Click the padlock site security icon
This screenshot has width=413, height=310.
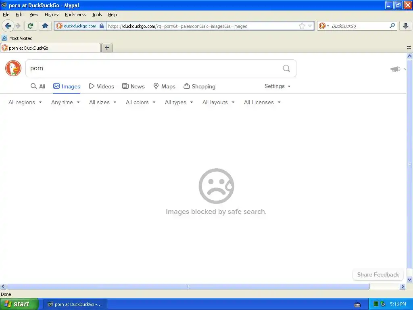(102, 26)
